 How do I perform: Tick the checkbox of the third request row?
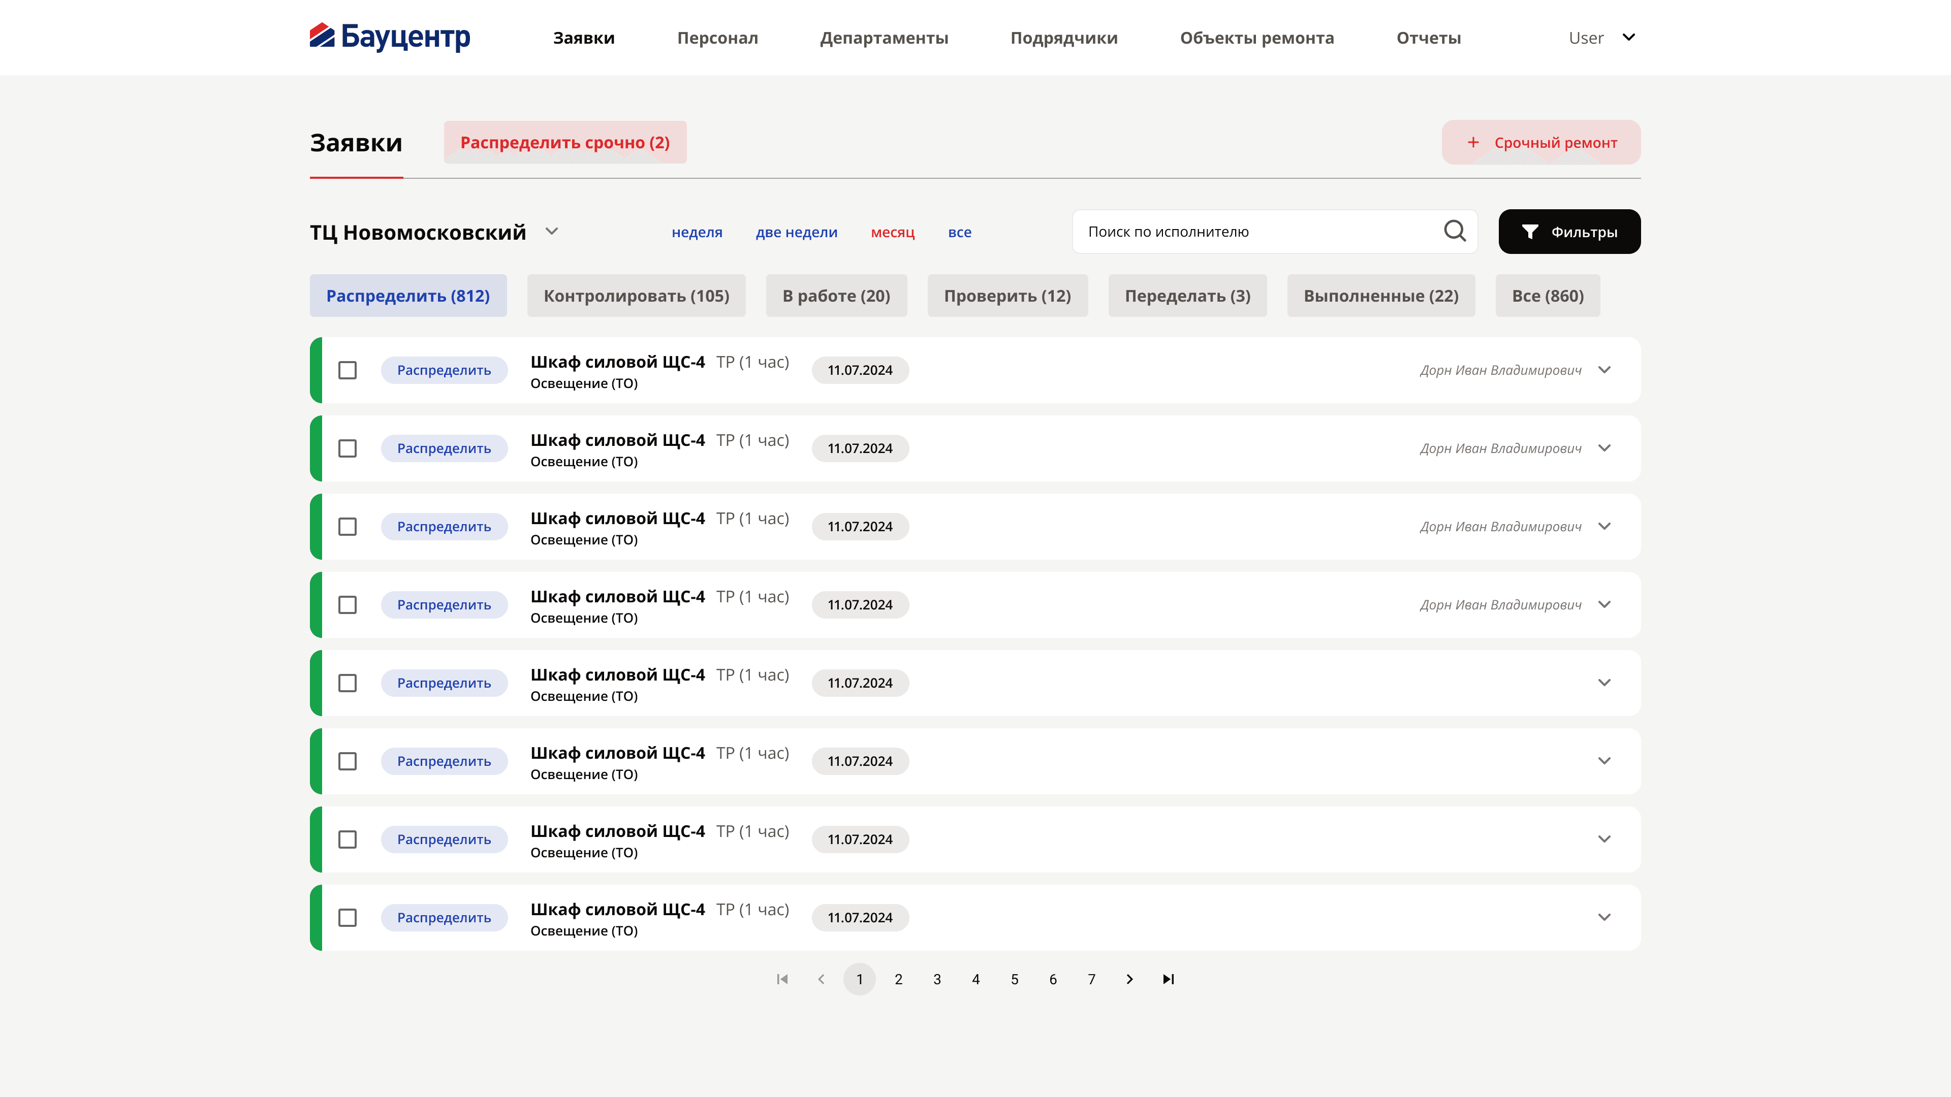(348, 527)
